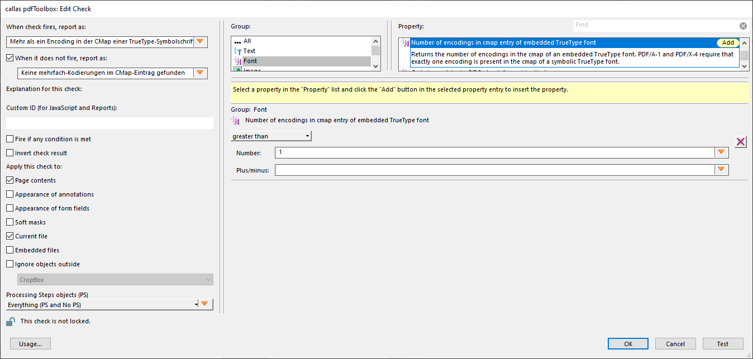Viewport: 753px width, 359px height.
Task: Click the Usage... button
Action: 30,344
